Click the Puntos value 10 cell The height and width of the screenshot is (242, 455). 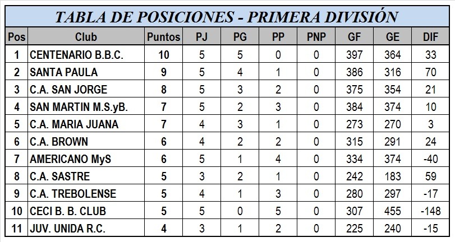tap(164, 54)
